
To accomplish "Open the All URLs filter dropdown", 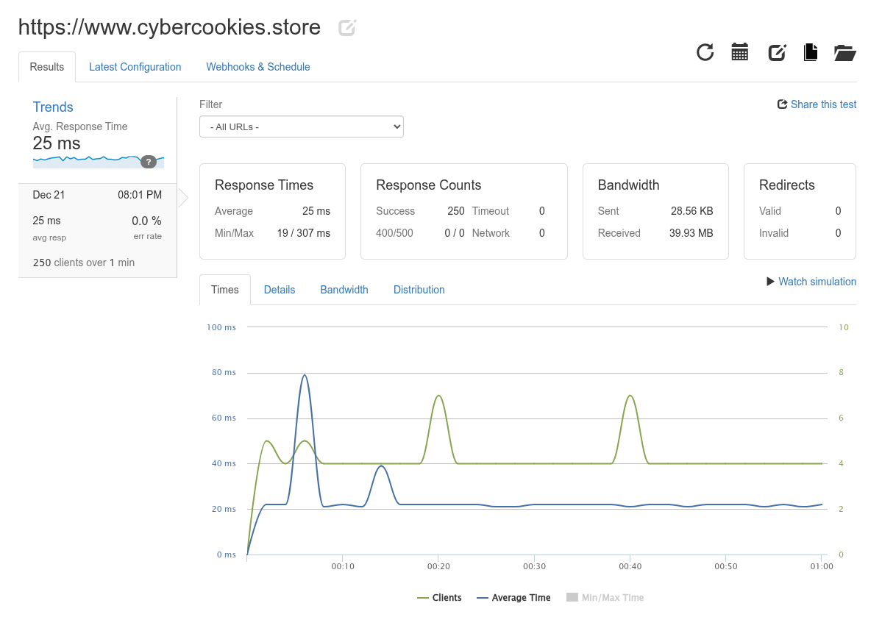I will coord(302,126).
